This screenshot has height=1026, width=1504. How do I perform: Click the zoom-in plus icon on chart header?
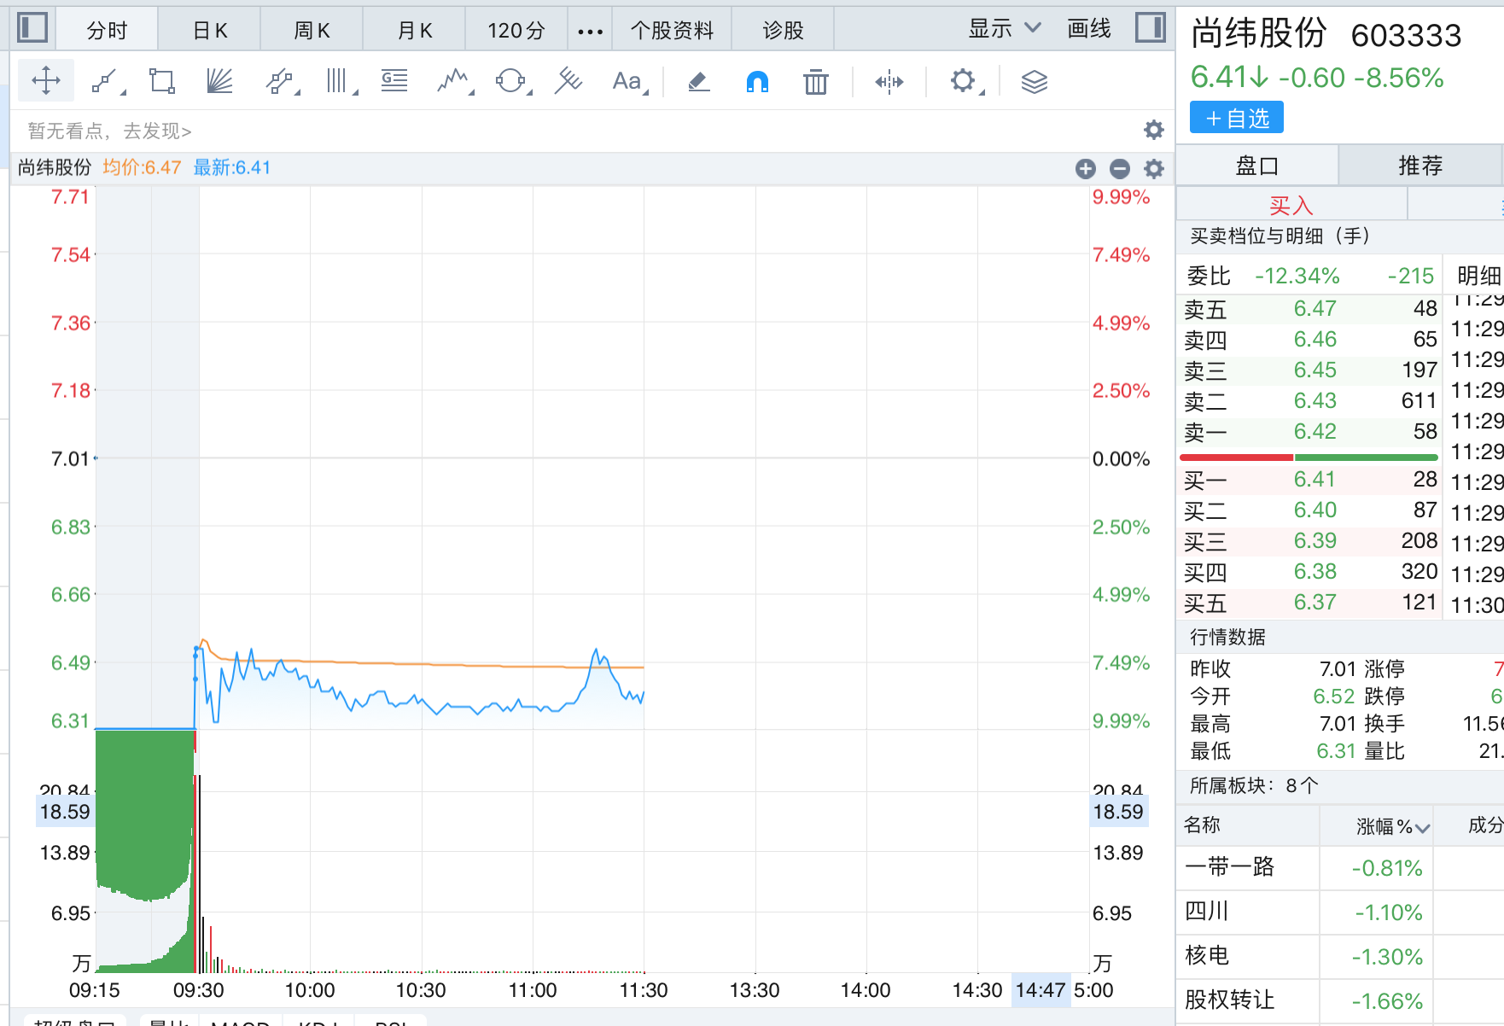click(x=1085, y=169)
